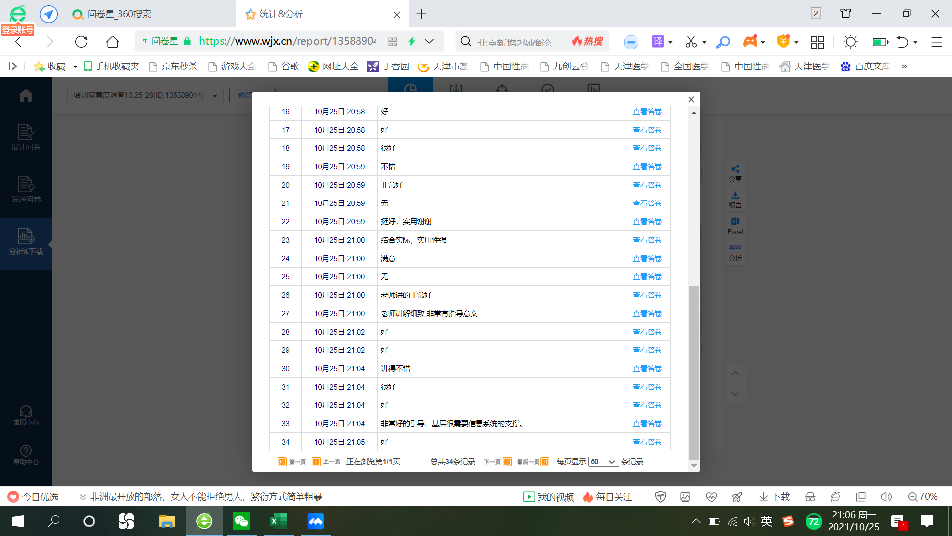
Task: Open WeChat from the taskbar
Action: pos(241,521)
